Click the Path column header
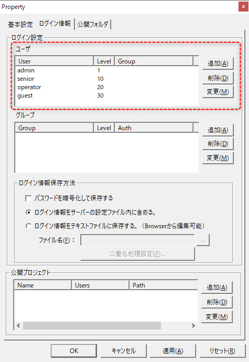Viewport: 249px width, 362px height. 164,285
